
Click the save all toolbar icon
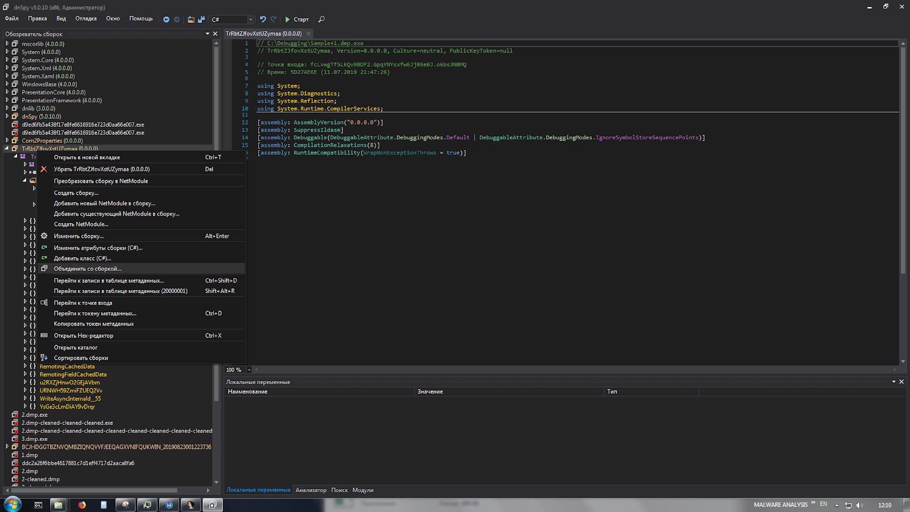coord(201,19)
